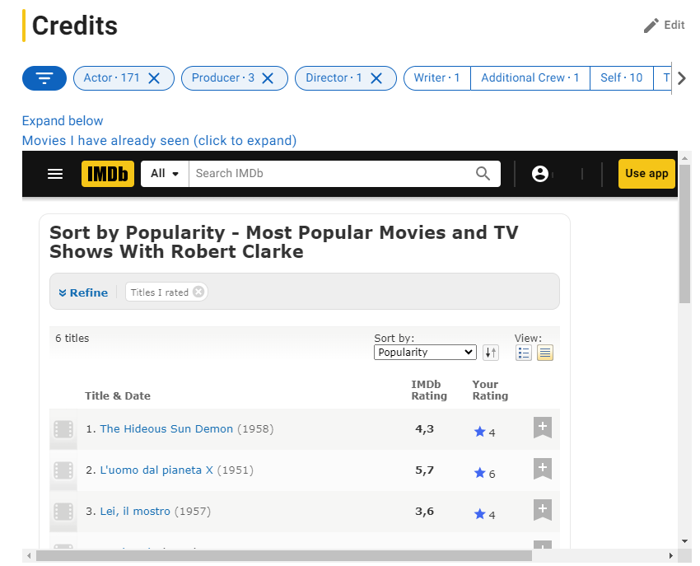Open The Hideous Sun Demon title
Screen dimensions: 700x566
point(166,429)
